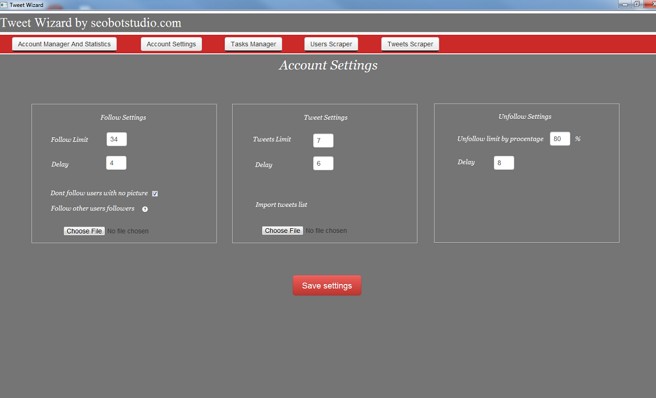Click the Account Settings heading text

coord(328,65)
